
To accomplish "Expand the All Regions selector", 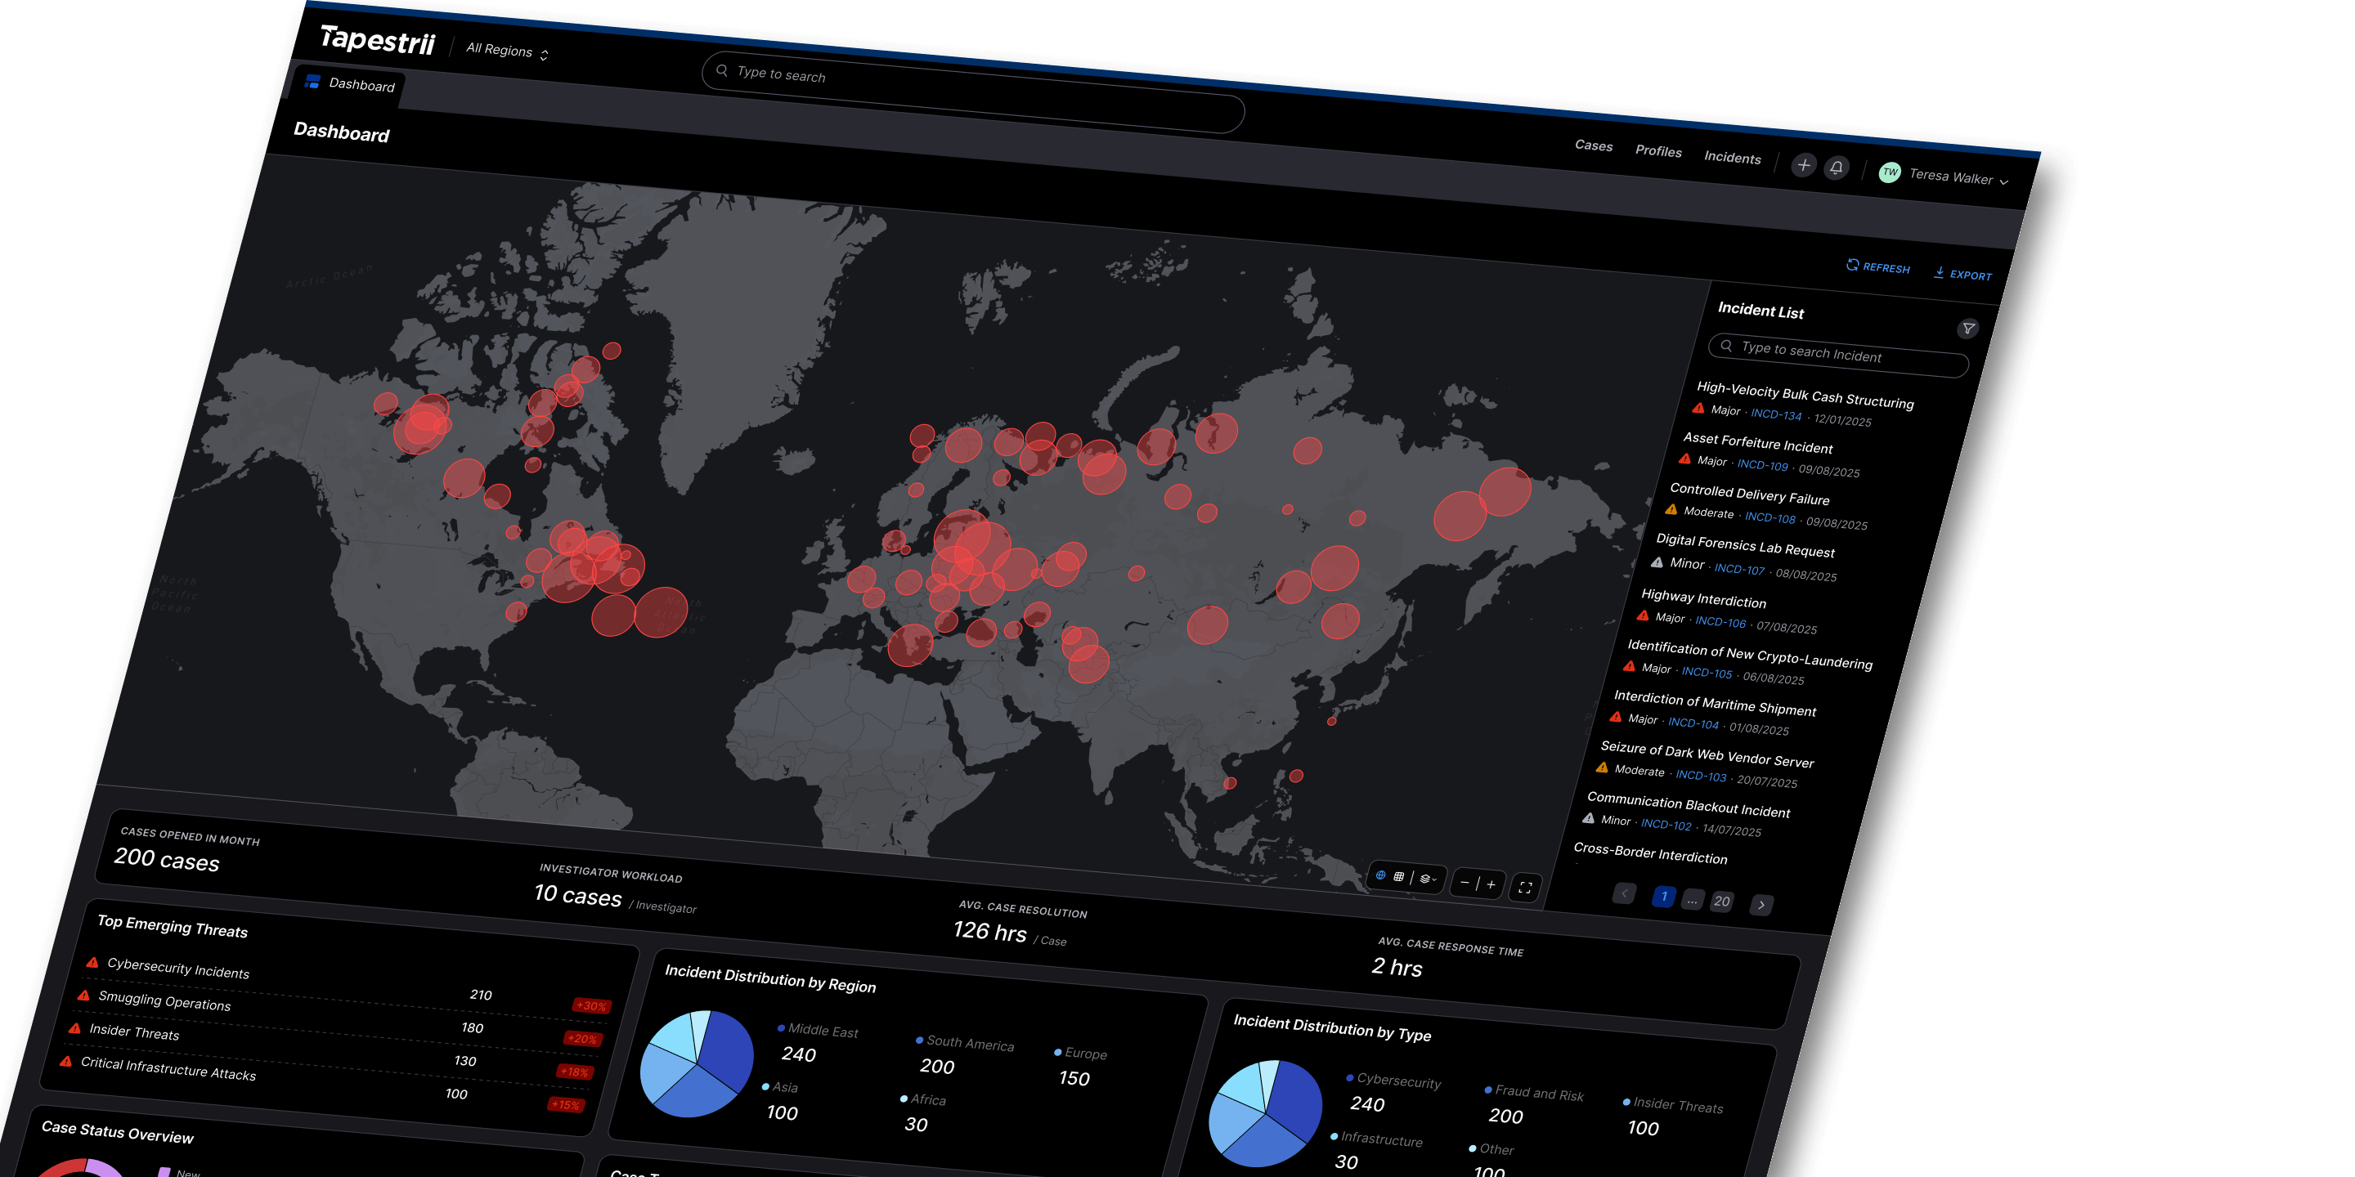I will tap(506, 51).
